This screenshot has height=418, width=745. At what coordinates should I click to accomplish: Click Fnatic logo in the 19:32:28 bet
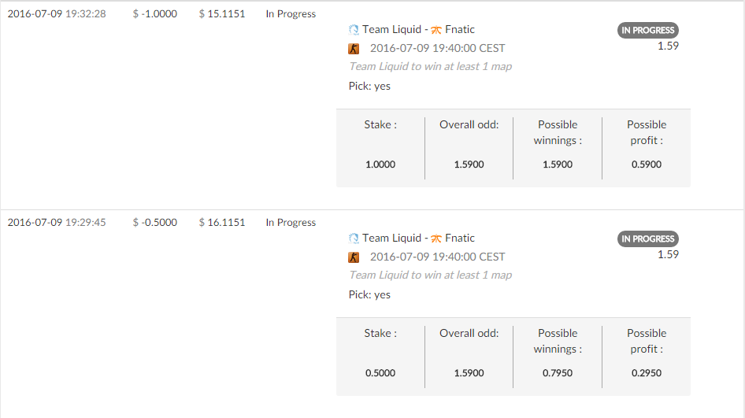tap(436, 30)
